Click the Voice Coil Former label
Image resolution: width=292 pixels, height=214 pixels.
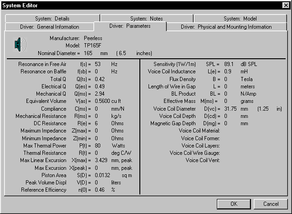point(200,138)
